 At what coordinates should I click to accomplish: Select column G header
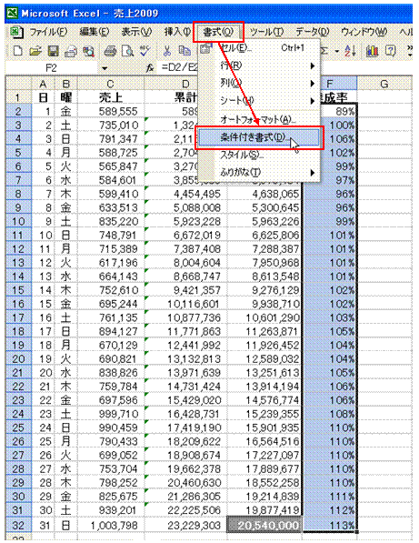pos(384,85)
